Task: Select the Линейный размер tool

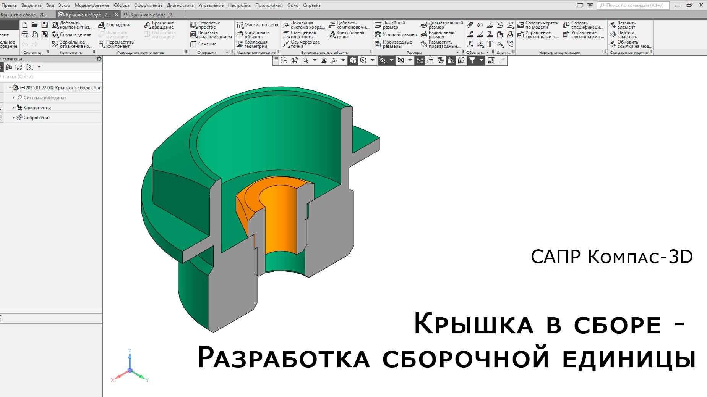Action: click(390, 25)
